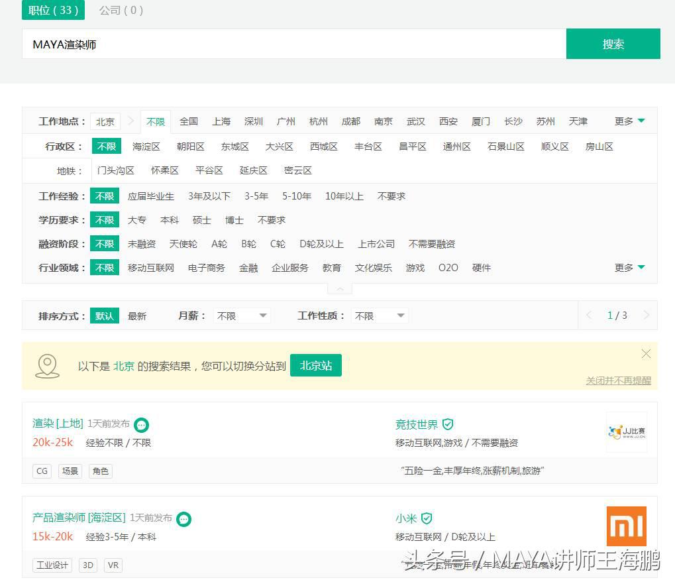
Task: Click the previous page arrow in pagination
Action: pos(590,316)
